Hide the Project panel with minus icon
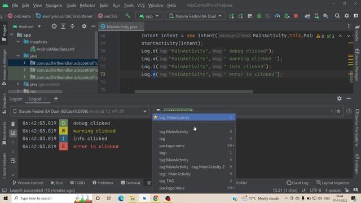361x203 pixels. tap(93, 27)
